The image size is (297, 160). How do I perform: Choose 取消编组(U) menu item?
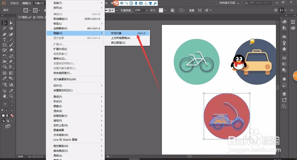point(75,19)
